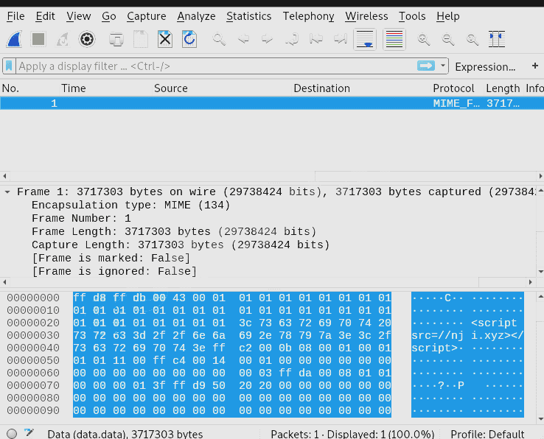Open the display filter history dropdown
The height and width of the screenshot is (439, 544).
pos(443,66)
